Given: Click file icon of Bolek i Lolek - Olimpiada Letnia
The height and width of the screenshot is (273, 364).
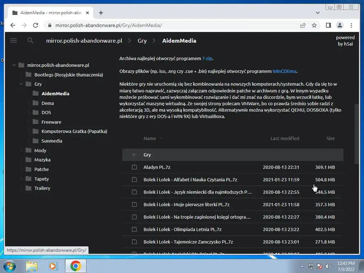Looking at the screenshot, I should 134,229.
